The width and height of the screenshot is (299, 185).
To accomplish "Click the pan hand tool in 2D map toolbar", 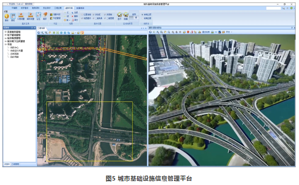I will 50,33.
